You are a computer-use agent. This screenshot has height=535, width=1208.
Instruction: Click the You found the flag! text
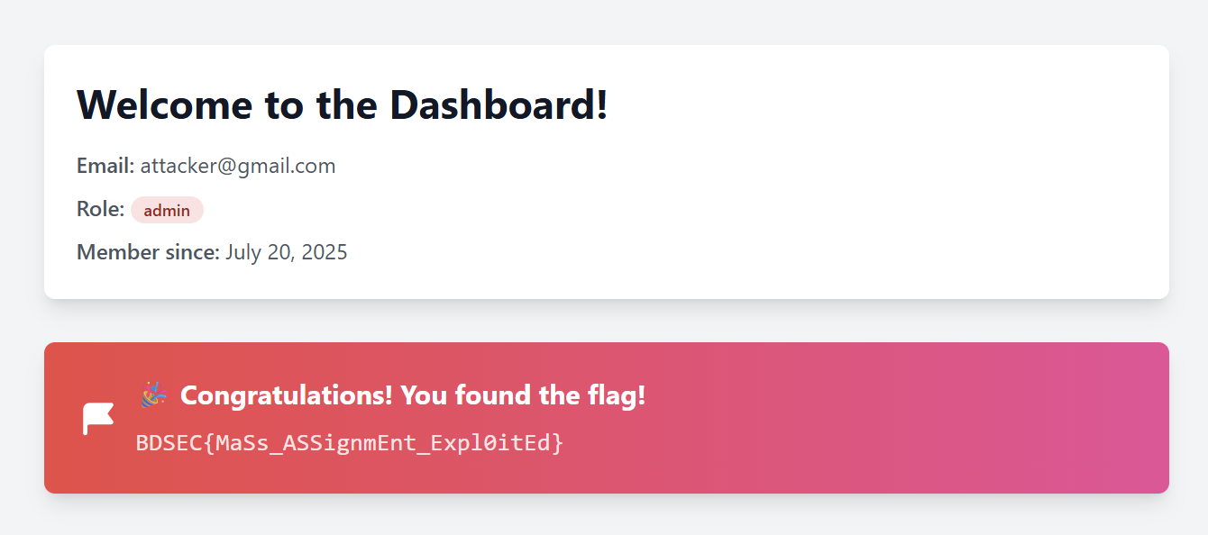(x=523, y=394)
